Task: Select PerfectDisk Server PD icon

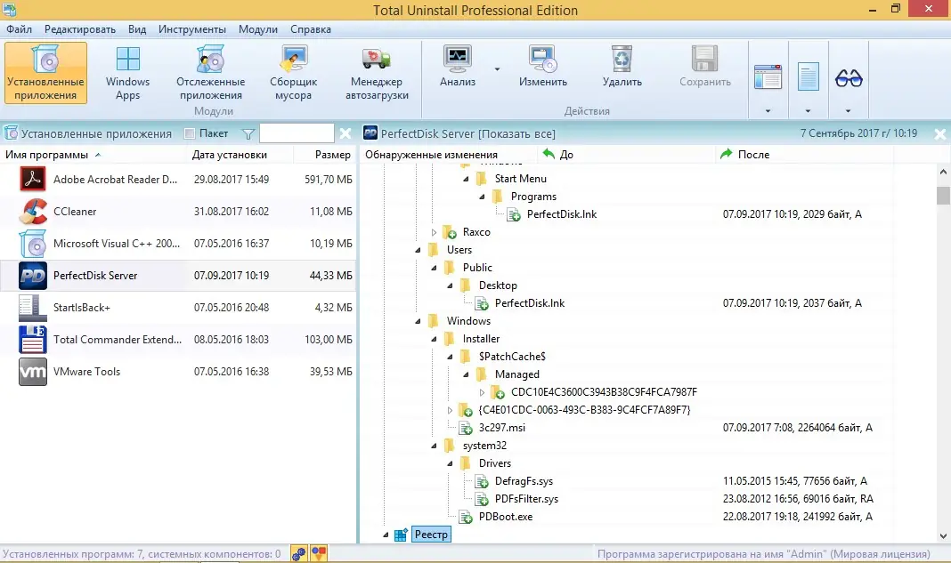Action: coord(33,276)
